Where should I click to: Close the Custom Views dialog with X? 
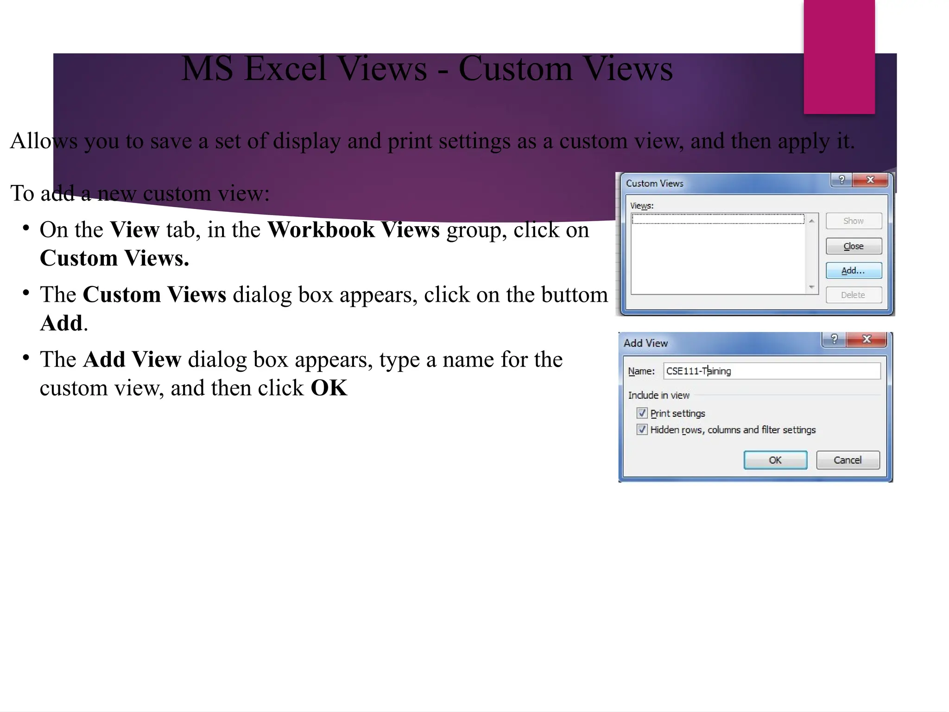coord(870,180)
